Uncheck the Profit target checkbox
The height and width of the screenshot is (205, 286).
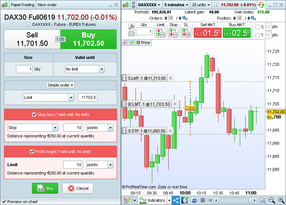[32, 152]
